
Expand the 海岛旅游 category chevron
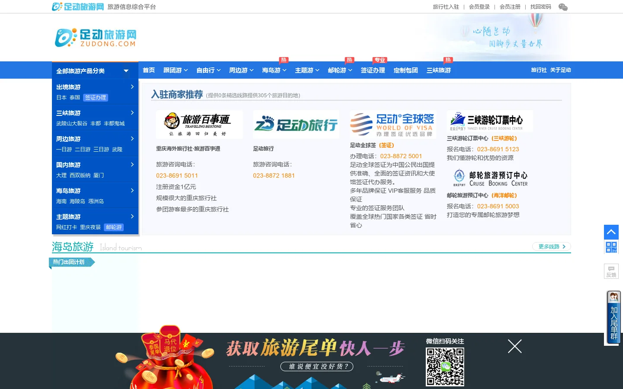(x=132, y=191)
